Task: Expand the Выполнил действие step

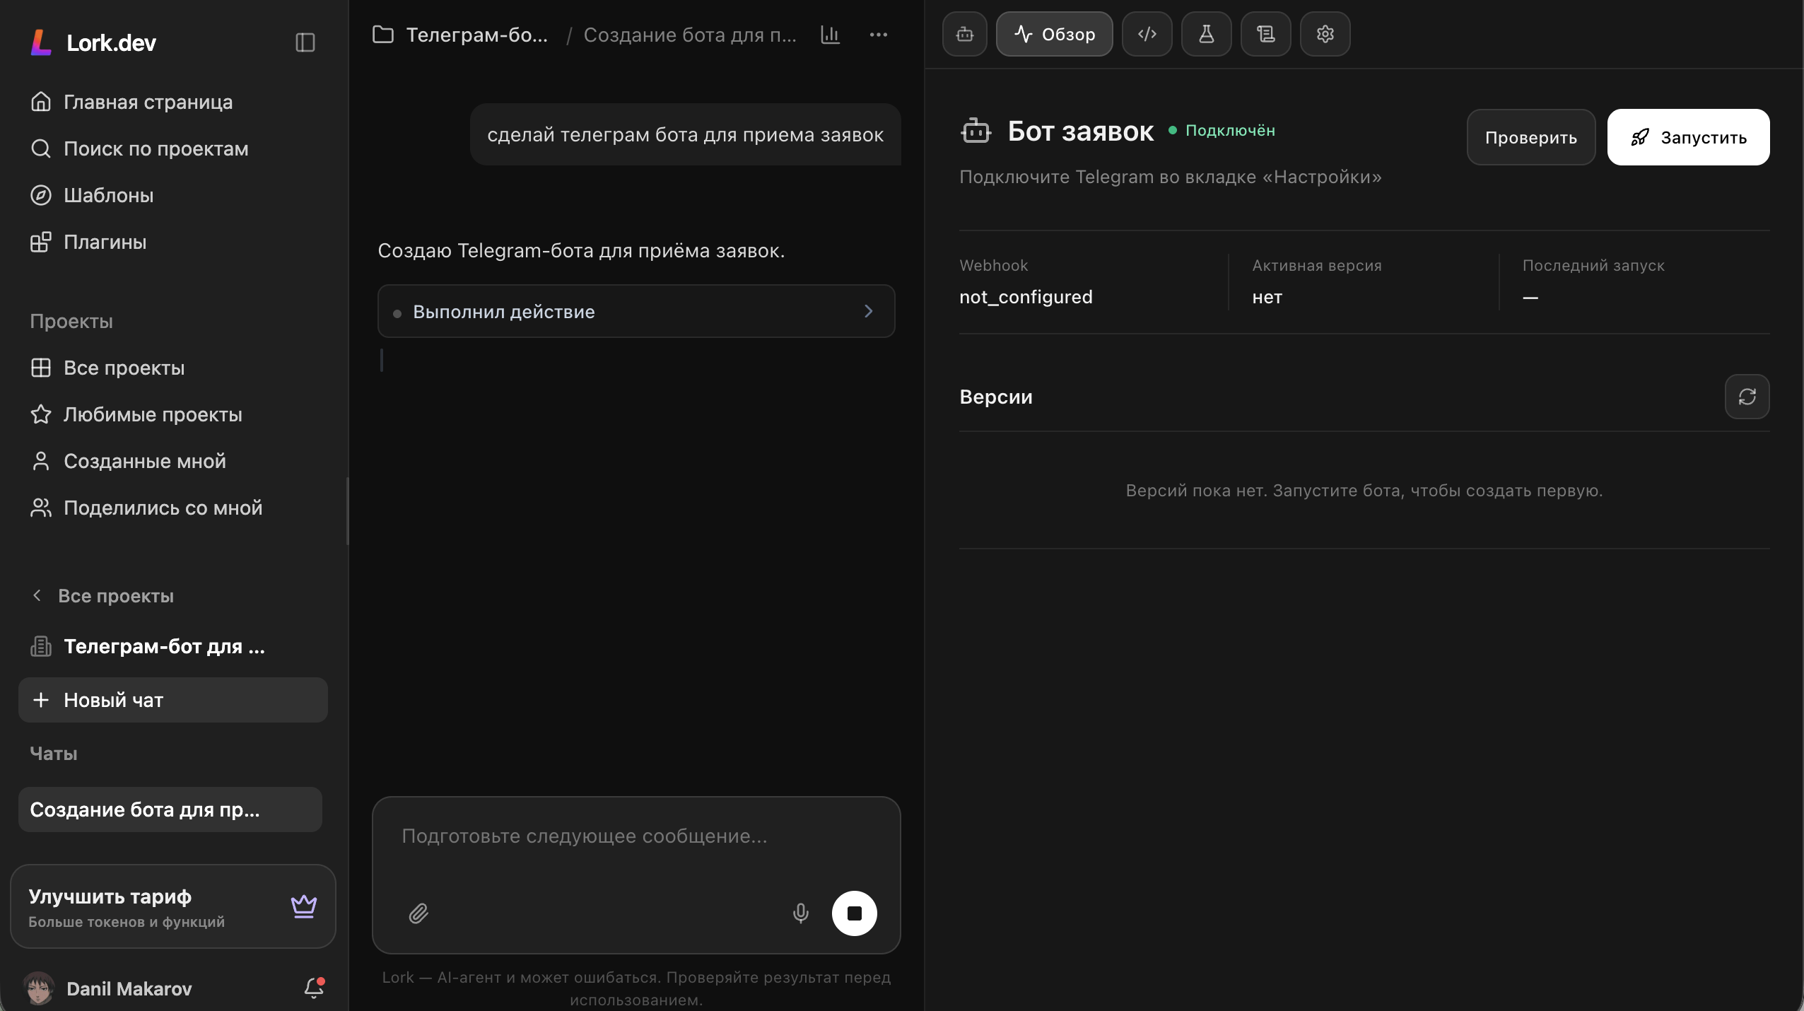Action: click(636, 311)
